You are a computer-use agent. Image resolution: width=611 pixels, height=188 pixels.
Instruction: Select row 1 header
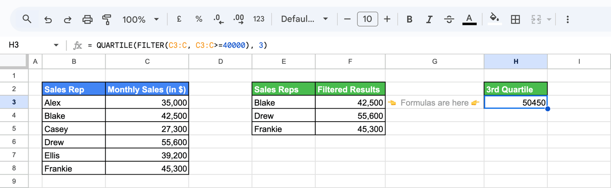(x=14, y=76)
